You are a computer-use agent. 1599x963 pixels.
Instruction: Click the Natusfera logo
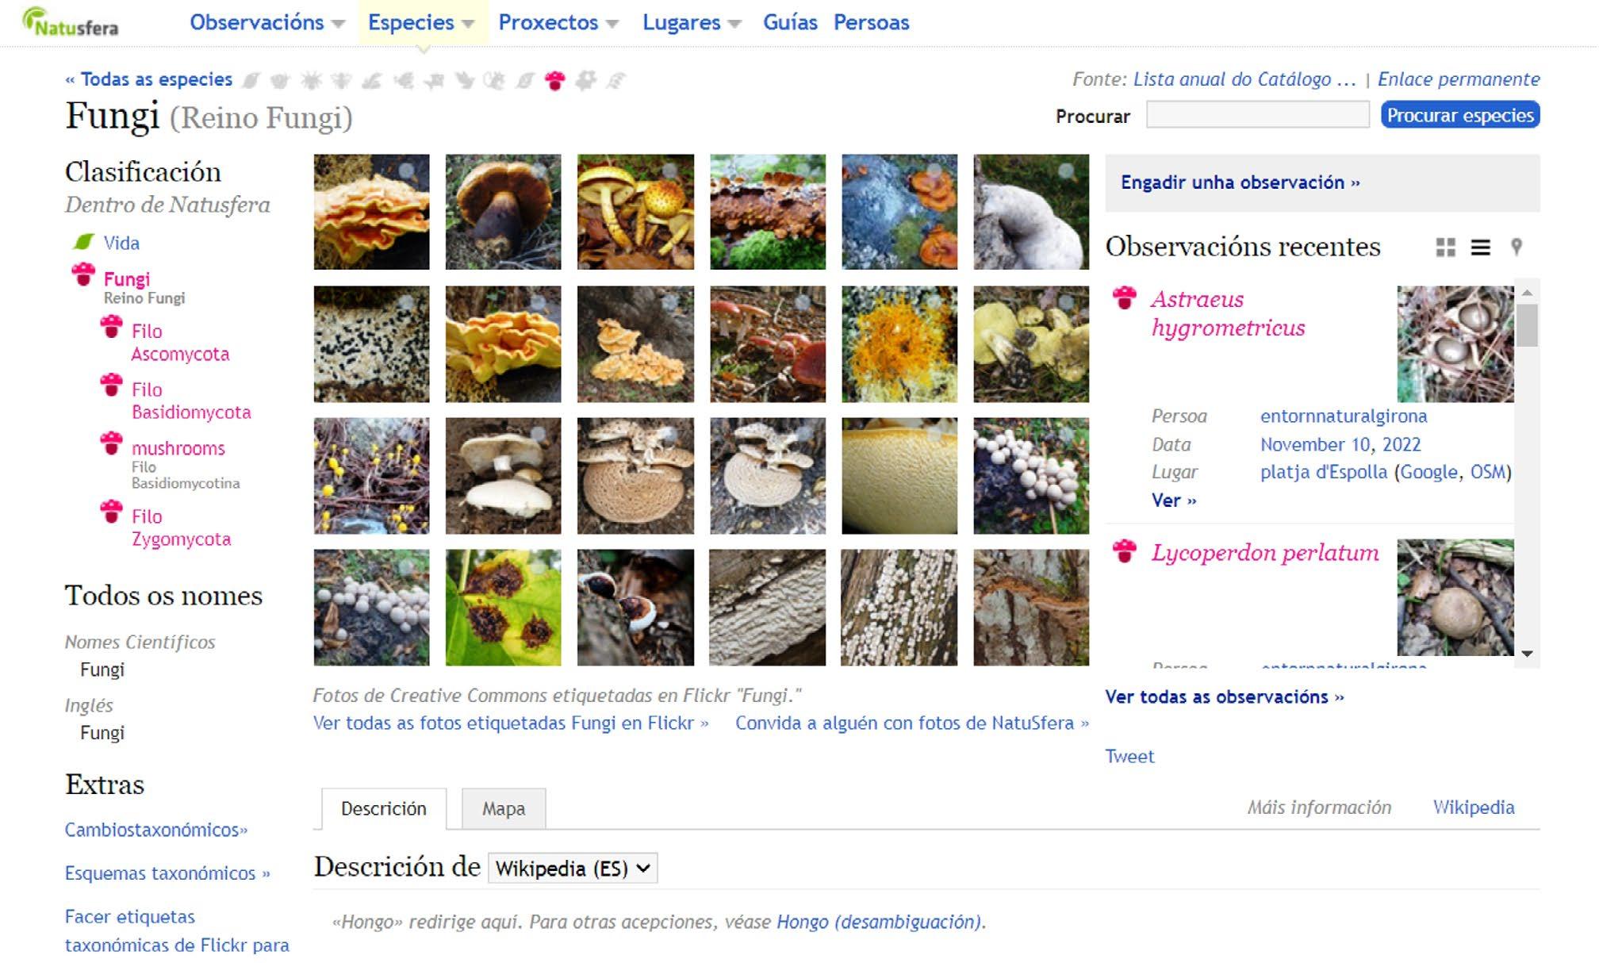pos(71,21)
